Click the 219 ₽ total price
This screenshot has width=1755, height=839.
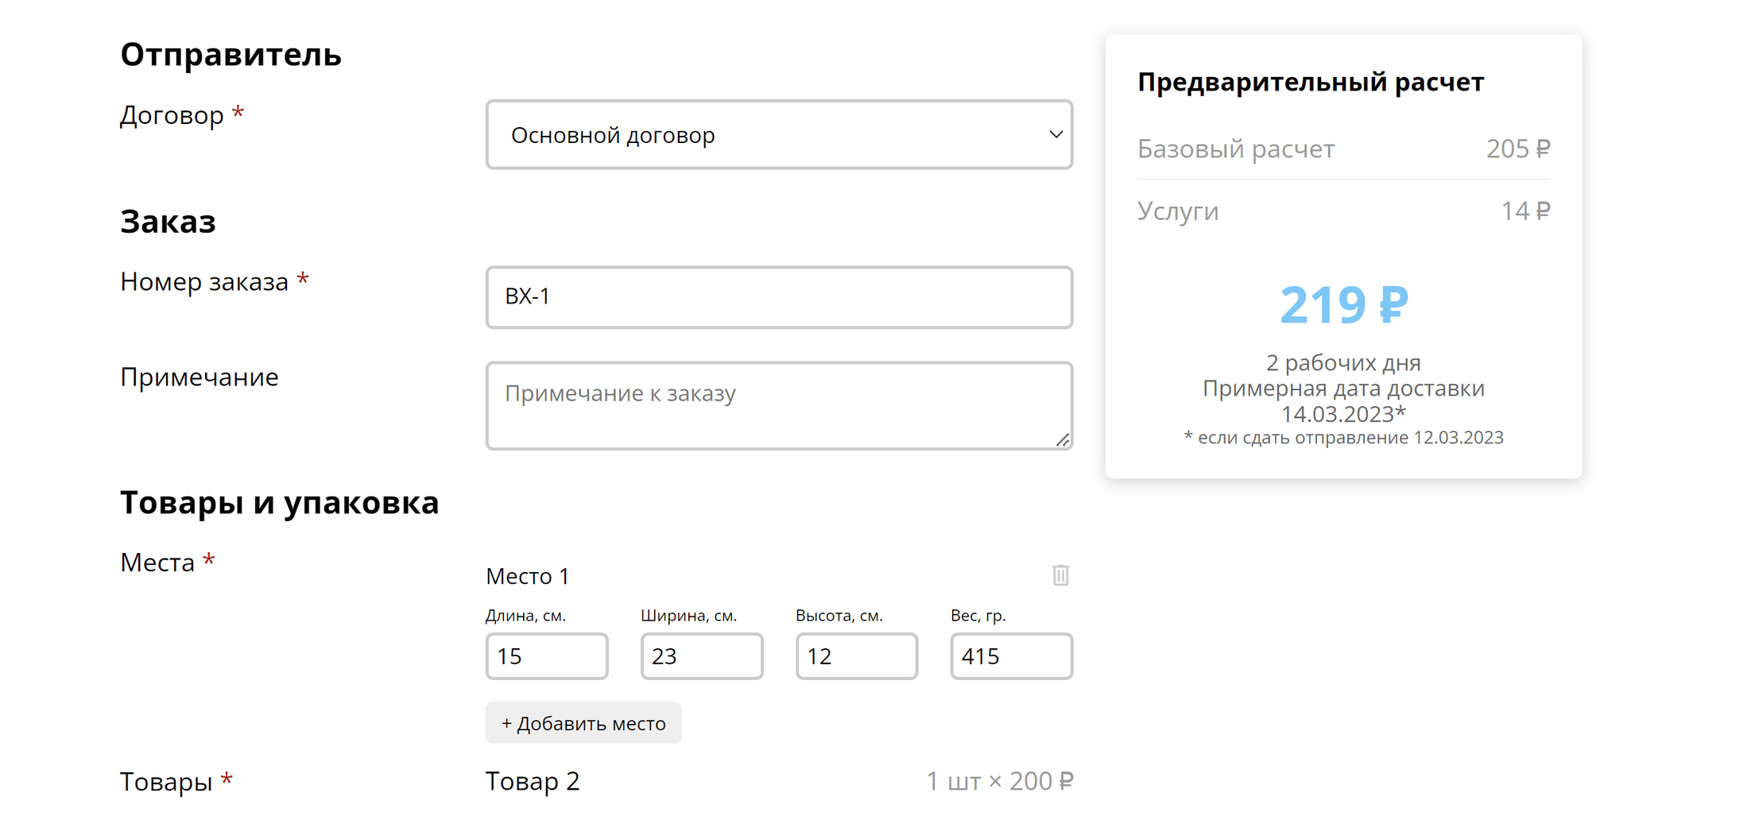click(1343, 304)
